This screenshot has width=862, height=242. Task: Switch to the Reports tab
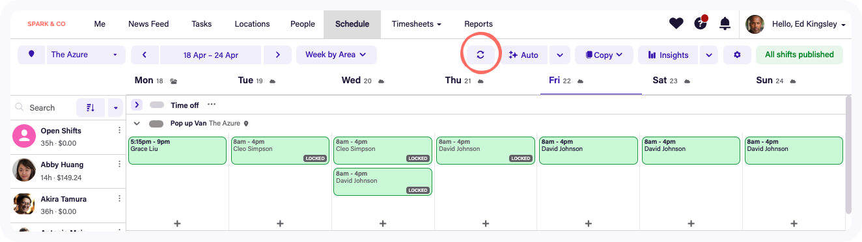coord(479,24)
